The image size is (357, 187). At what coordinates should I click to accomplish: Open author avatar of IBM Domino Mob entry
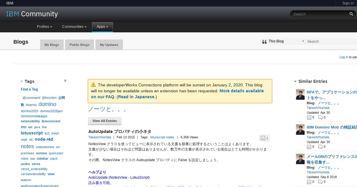(x=300, y=129)
